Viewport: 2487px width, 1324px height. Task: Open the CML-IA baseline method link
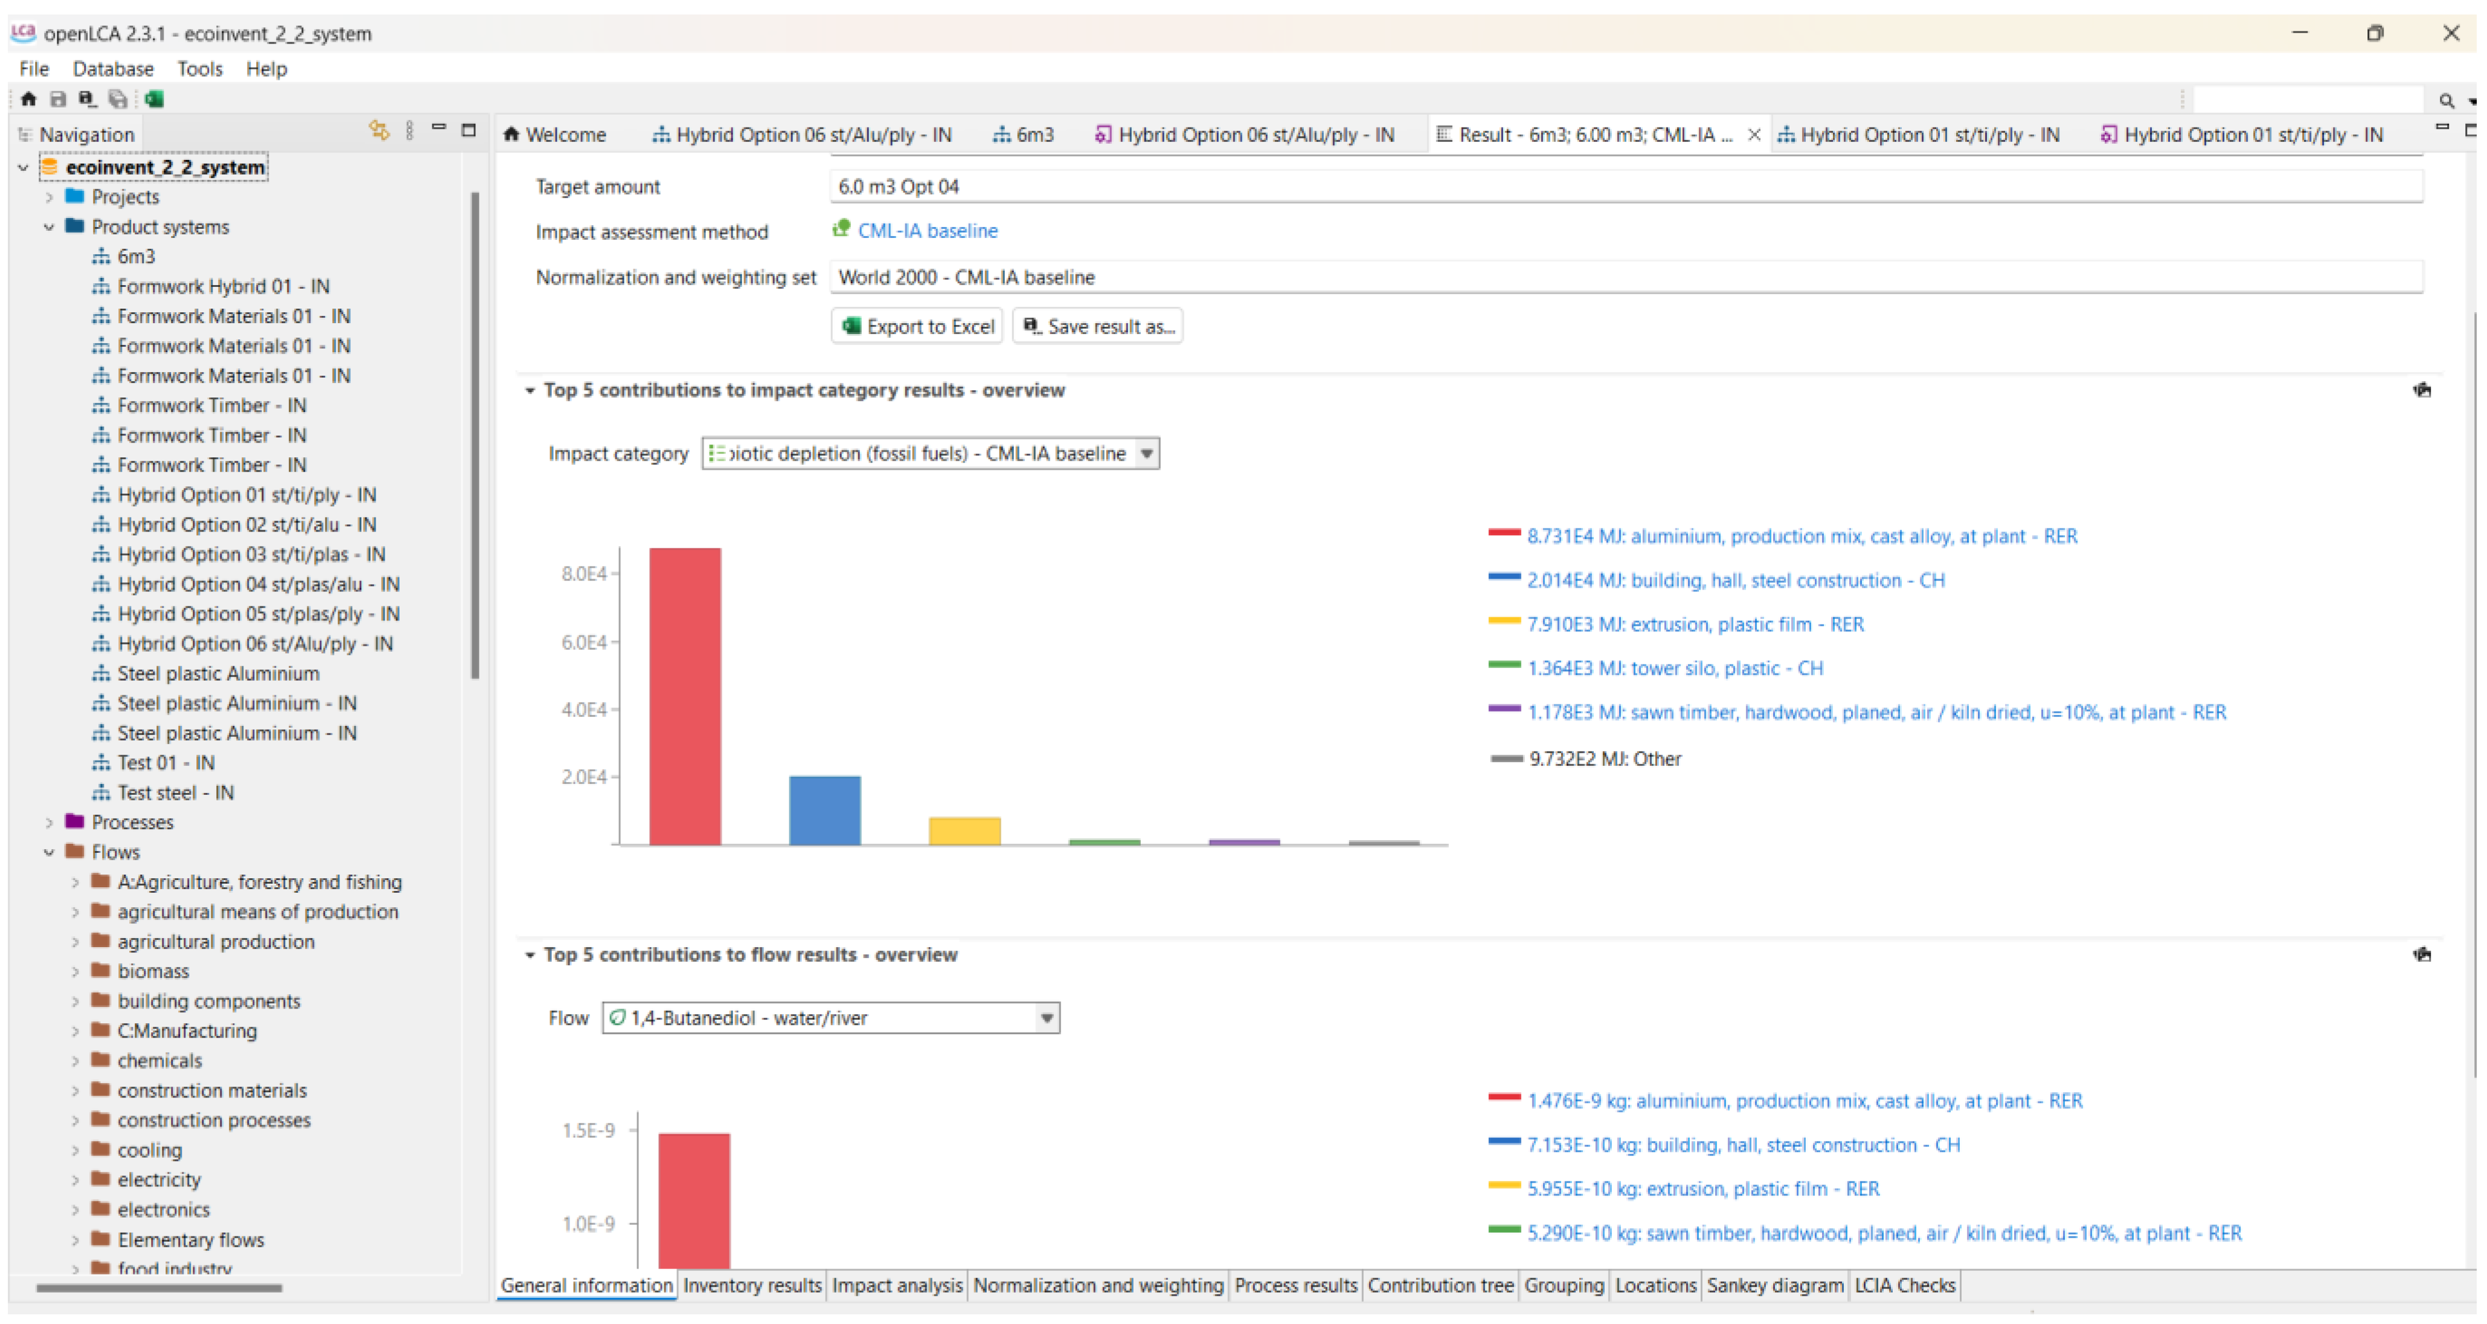coord(927,231)
